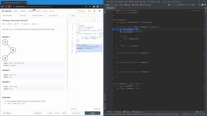
Task: Go to the Next problem
Action: click(65, 113)
